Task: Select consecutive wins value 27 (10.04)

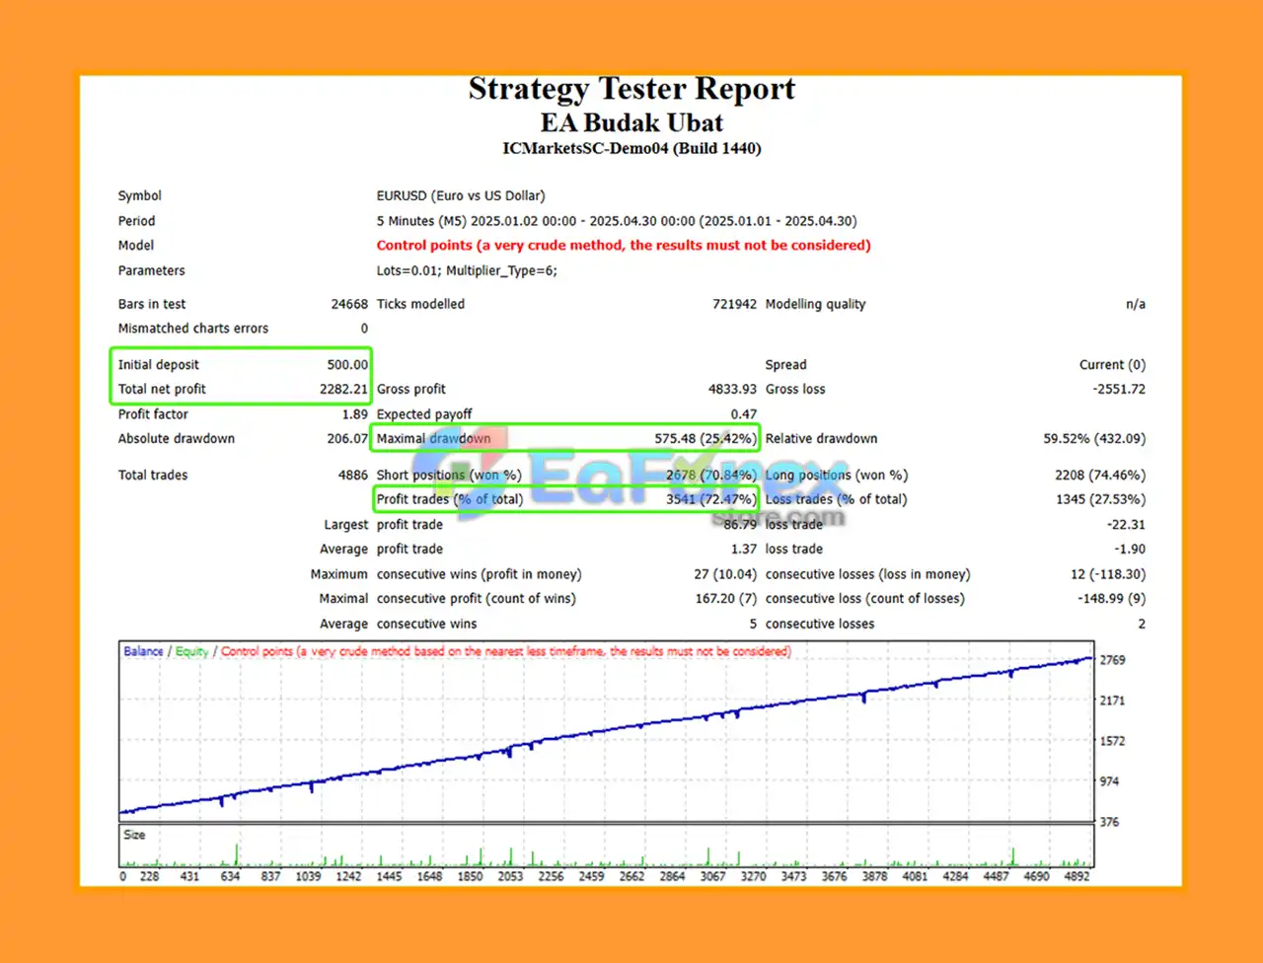Action: pos(725,574)
